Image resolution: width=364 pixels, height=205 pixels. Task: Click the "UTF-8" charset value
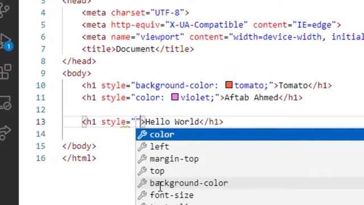[x=167, y=13]
